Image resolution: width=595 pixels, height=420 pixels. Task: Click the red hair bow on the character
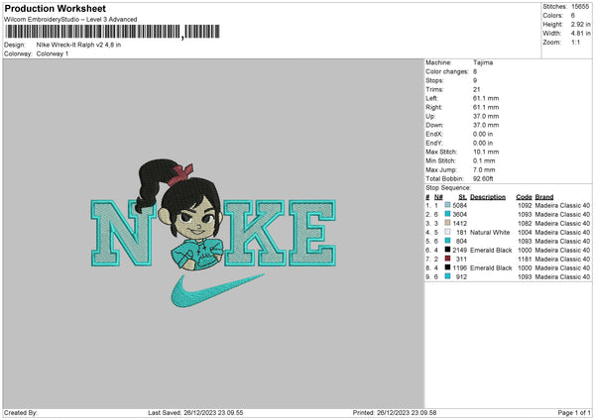[180, 173]
